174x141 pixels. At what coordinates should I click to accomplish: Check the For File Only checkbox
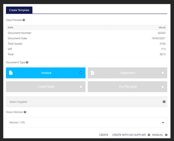(163, 87)
